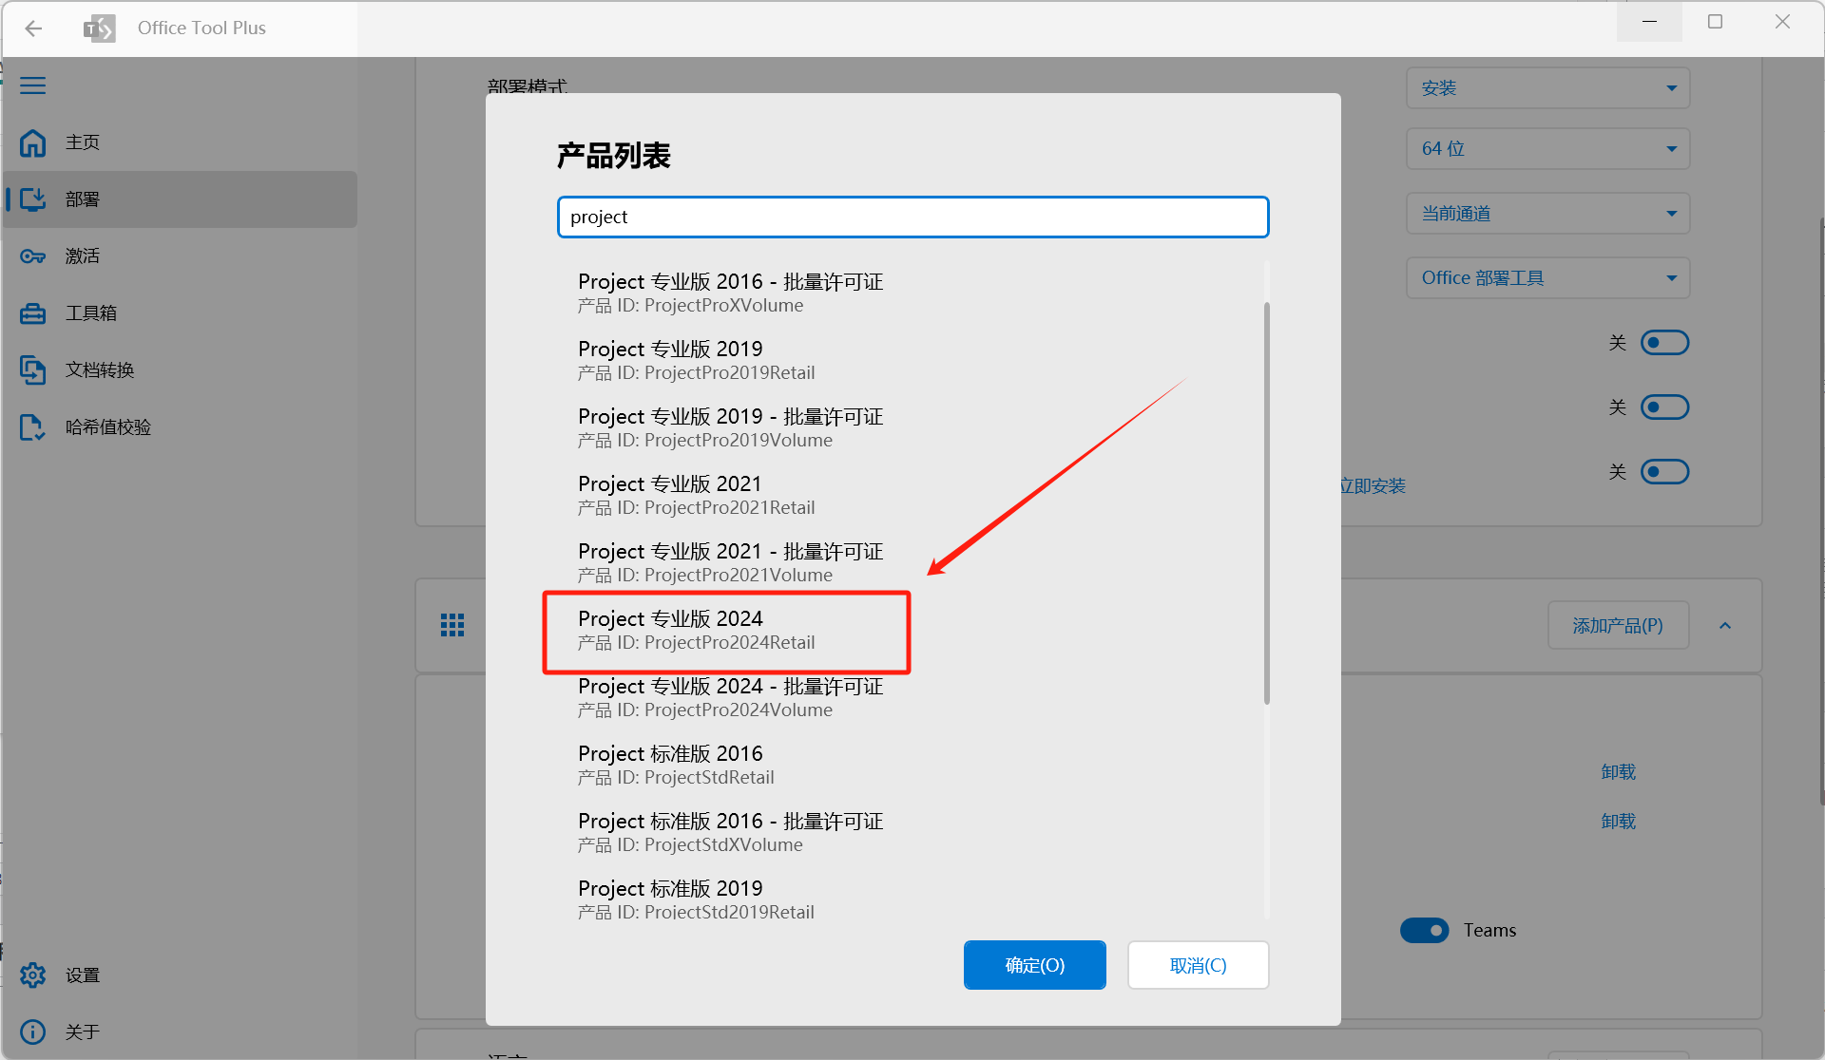
Task: Click the 取消(C) button
Action: pyautogui.click(x=1199, y=965)
